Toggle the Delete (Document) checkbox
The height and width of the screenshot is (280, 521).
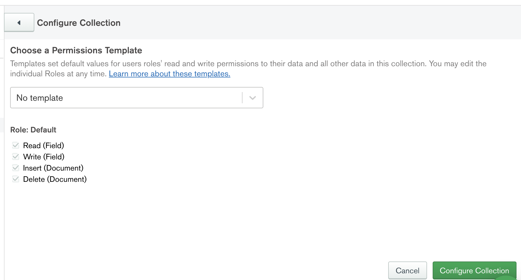coord(16,179)
